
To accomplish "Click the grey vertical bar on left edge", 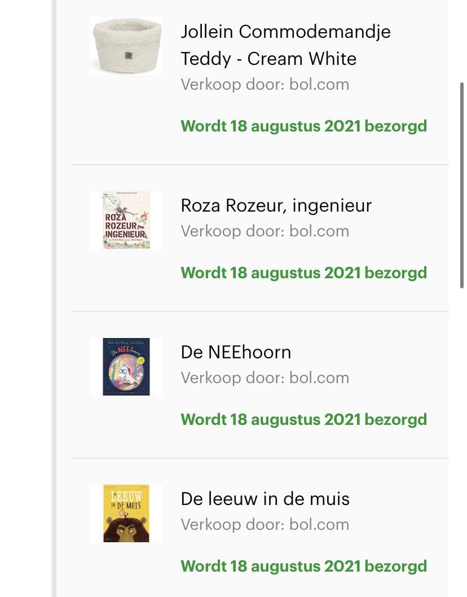I will 54,298.
